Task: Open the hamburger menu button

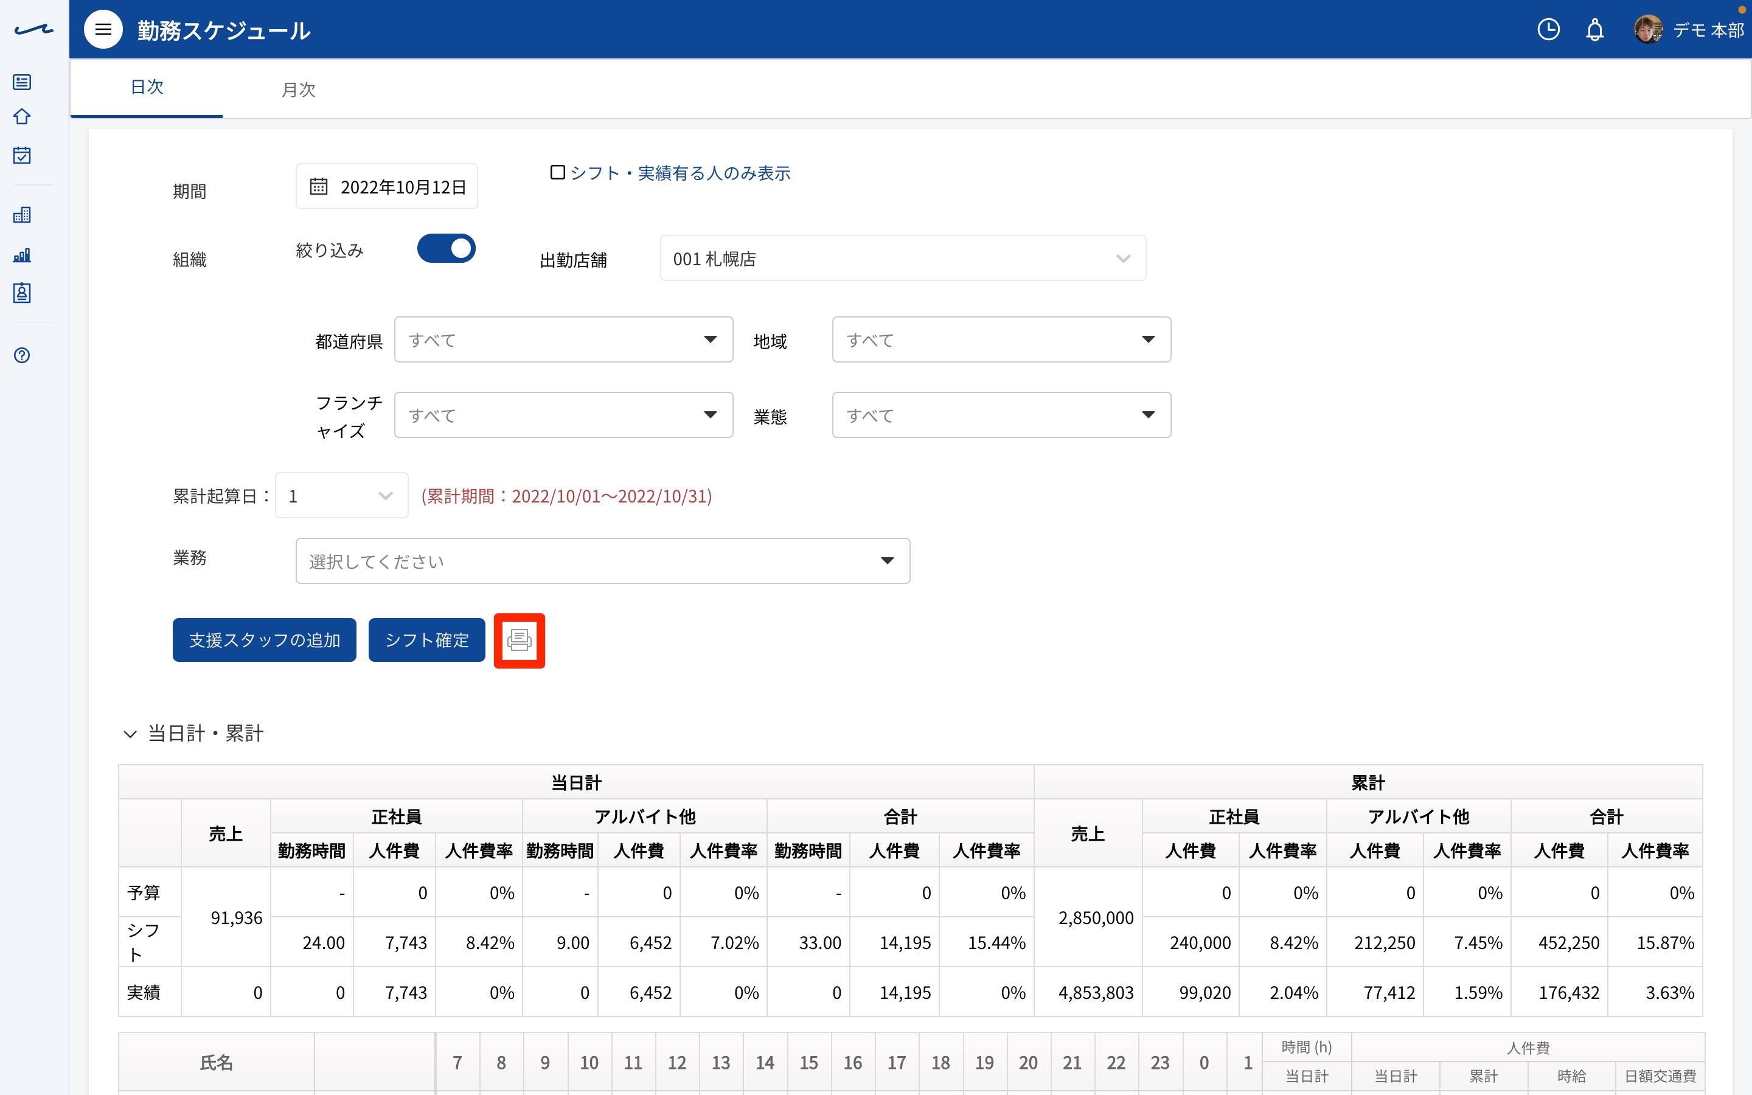Action: 103,30
